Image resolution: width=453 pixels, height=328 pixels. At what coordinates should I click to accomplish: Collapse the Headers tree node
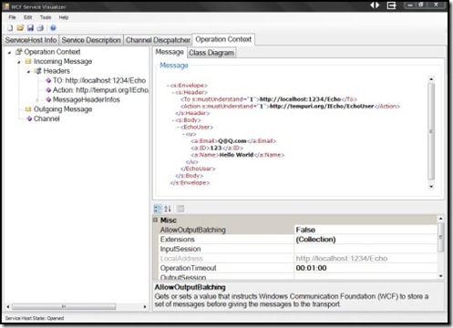coord(28,72)
